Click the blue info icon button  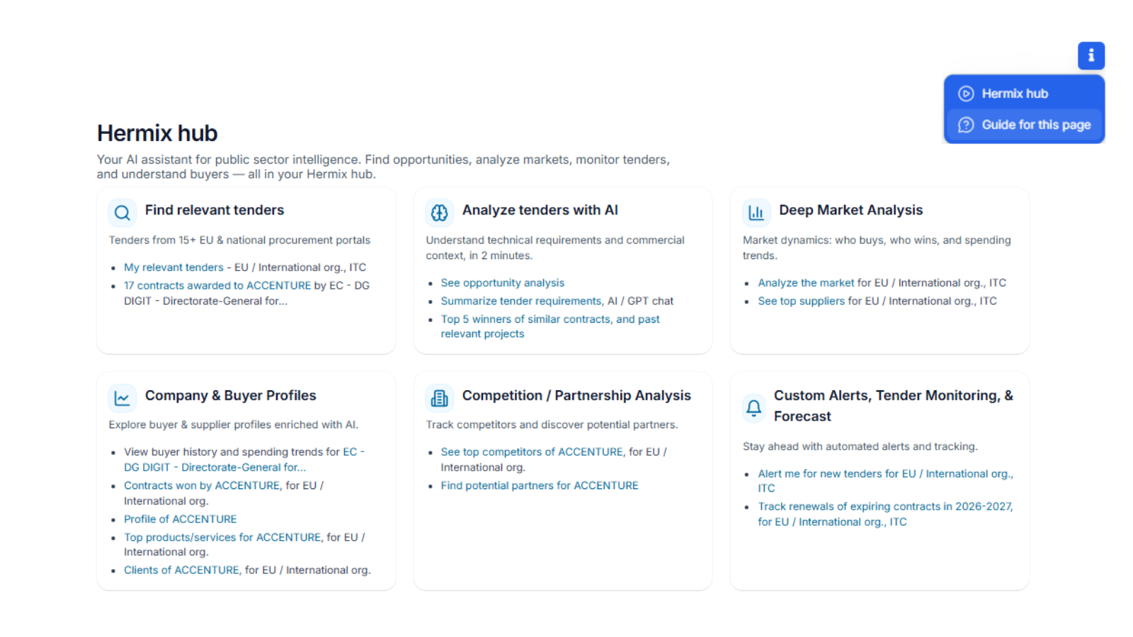click(1091, 55)
